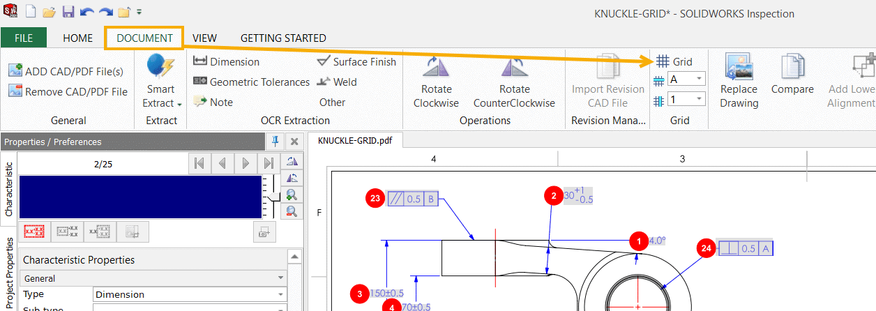
Task: Switch to the HOME ribbon tab
Action: [78, 38]
